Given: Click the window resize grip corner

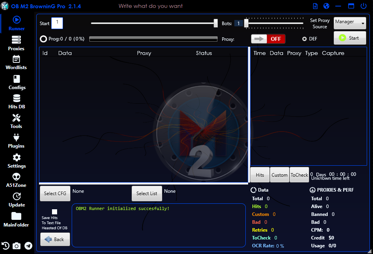Looking at the screenshot, I should click(x=370, y=251).
